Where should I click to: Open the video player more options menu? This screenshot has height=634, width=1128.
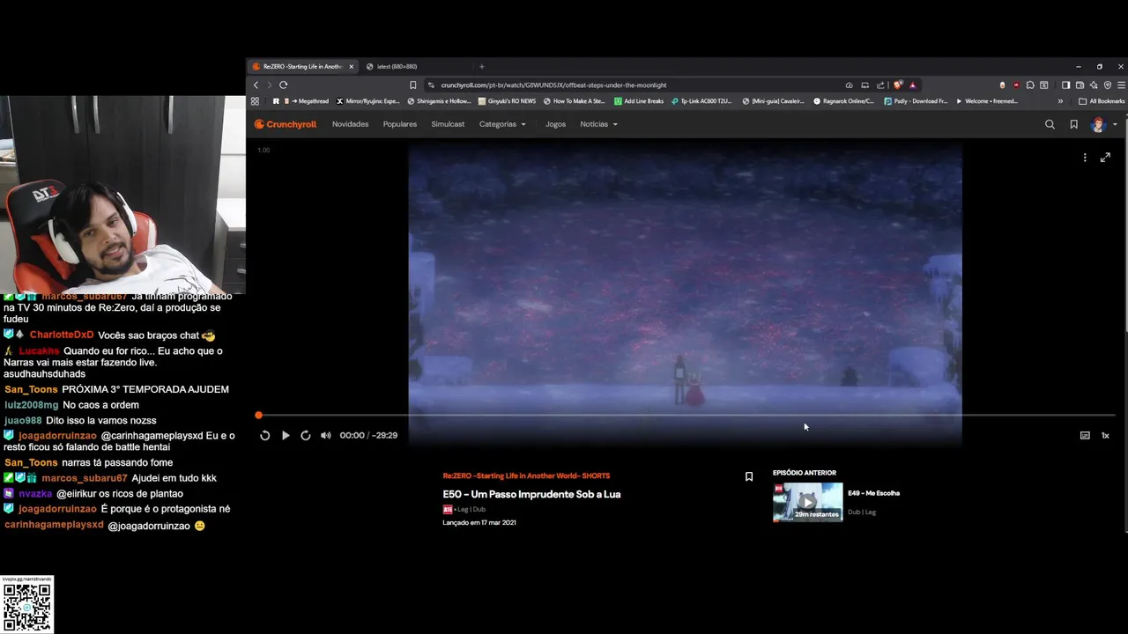click(x=1085, y=157)
